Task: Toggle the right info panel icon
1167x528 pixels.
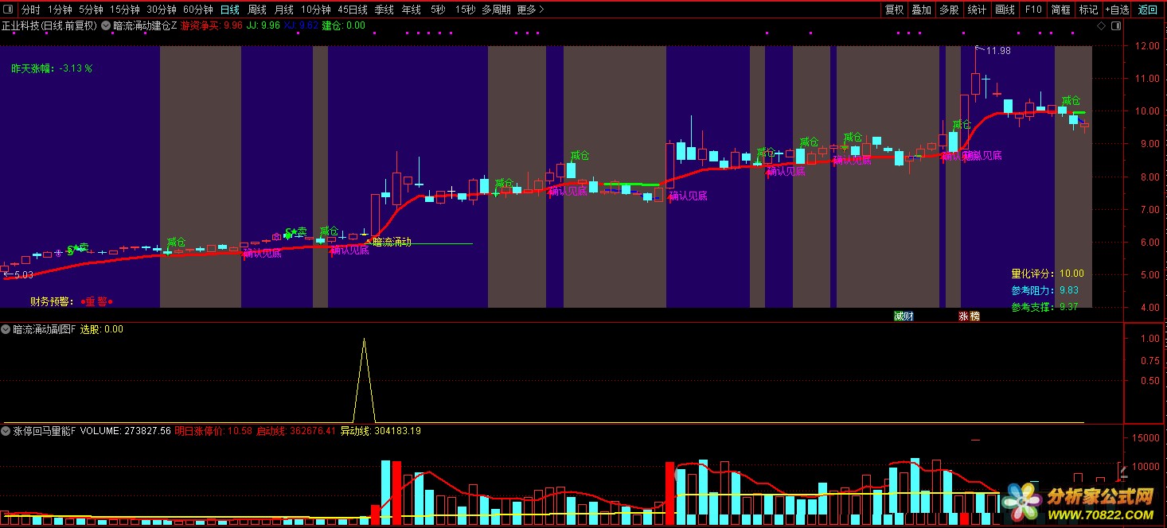Action: coord(1115,25)
